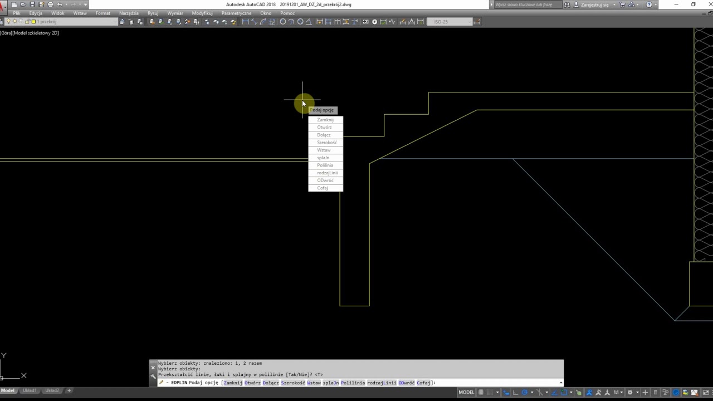Viewport: 713px width, 401px height.
Task: Click the Center mark icon in dimension toolbar
Action: 374,22
